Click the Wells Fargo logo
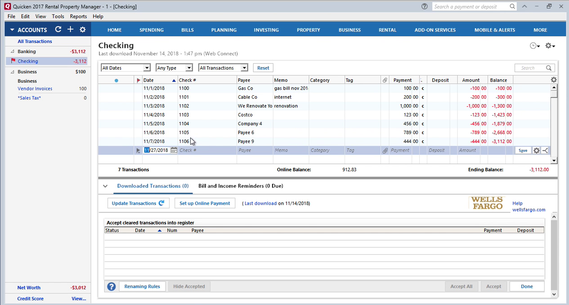Image resolution: width=569 pixels, height=305 pixels. point(487,203)
